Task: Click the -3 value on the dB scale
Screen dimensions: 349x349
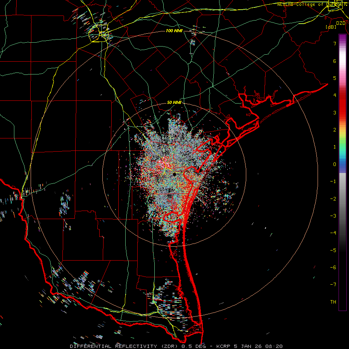Action: click(333, 216)
